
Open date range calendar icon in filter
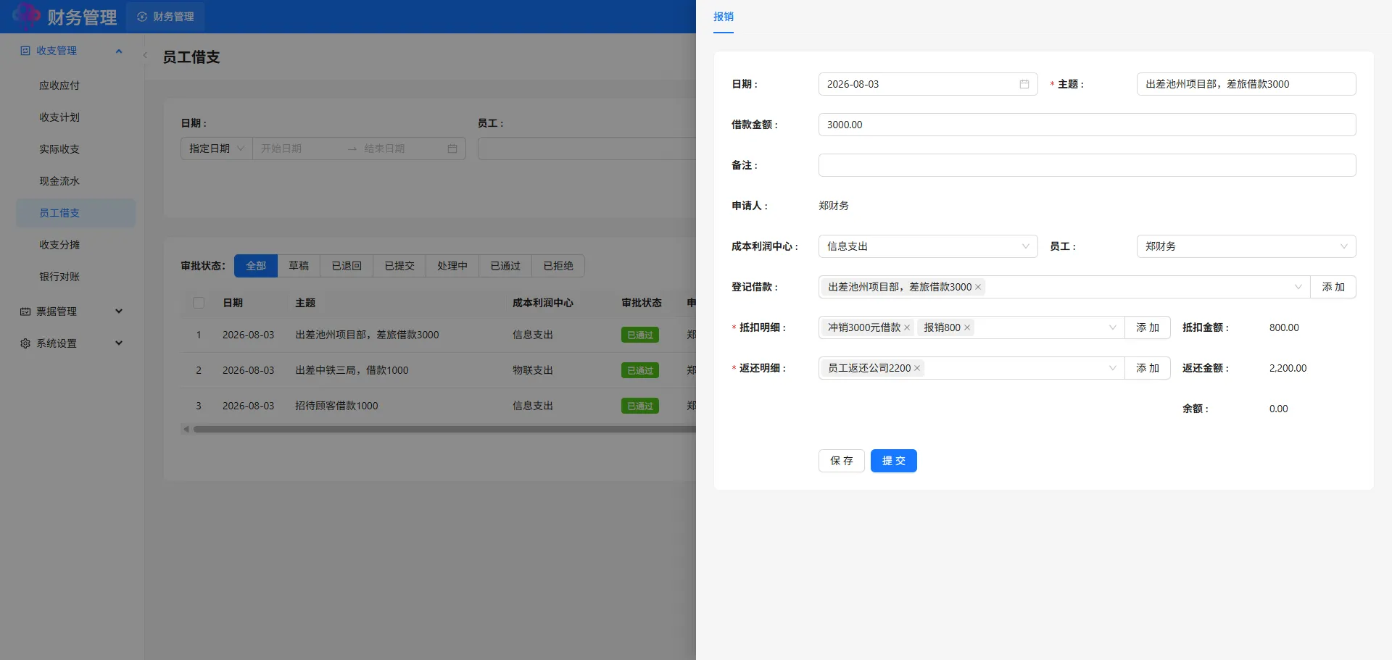pos(452,149)
